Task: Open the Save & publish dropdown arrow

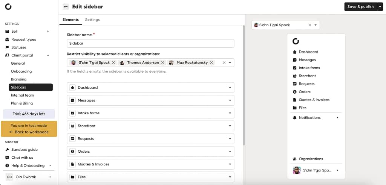Action: point(380,7)
